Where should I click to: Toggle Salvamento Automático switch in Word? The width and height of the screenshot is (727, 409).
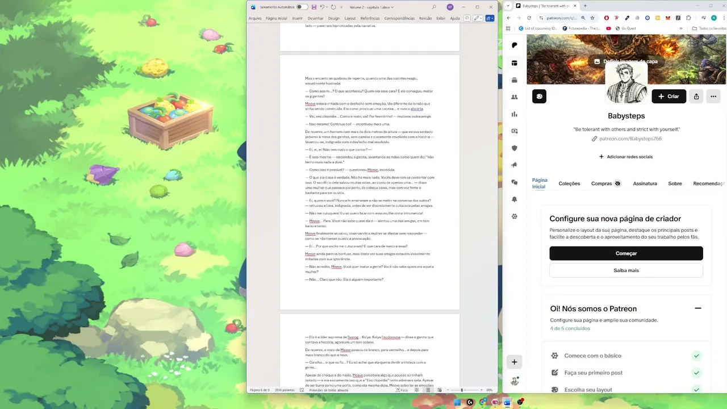tap(302, 7)
